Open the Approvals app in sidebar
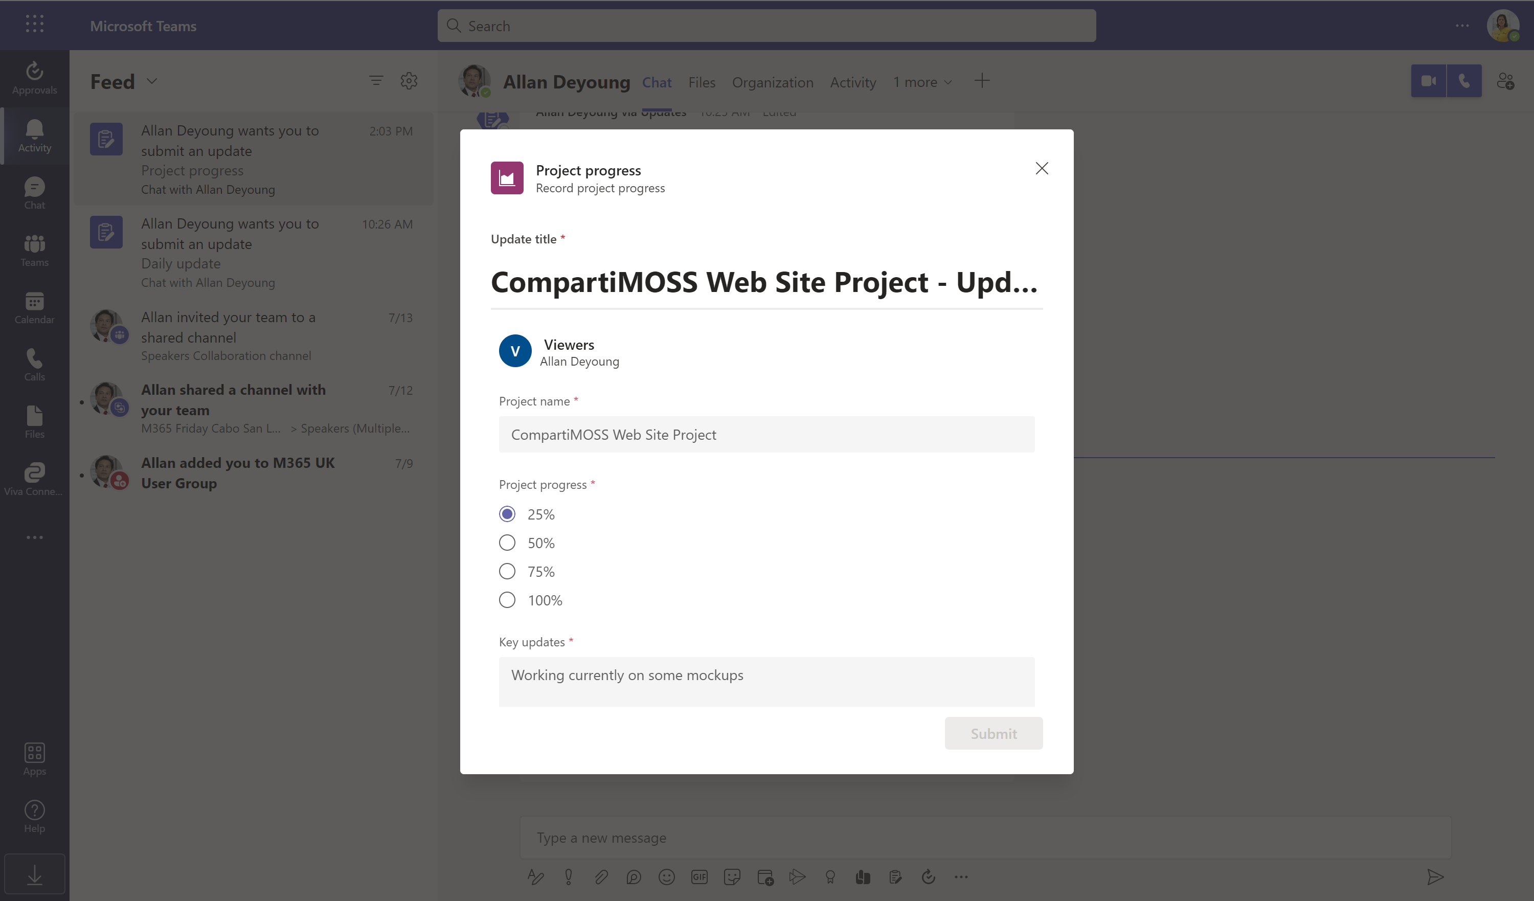1534x901 pixels. tap(34, 78)
